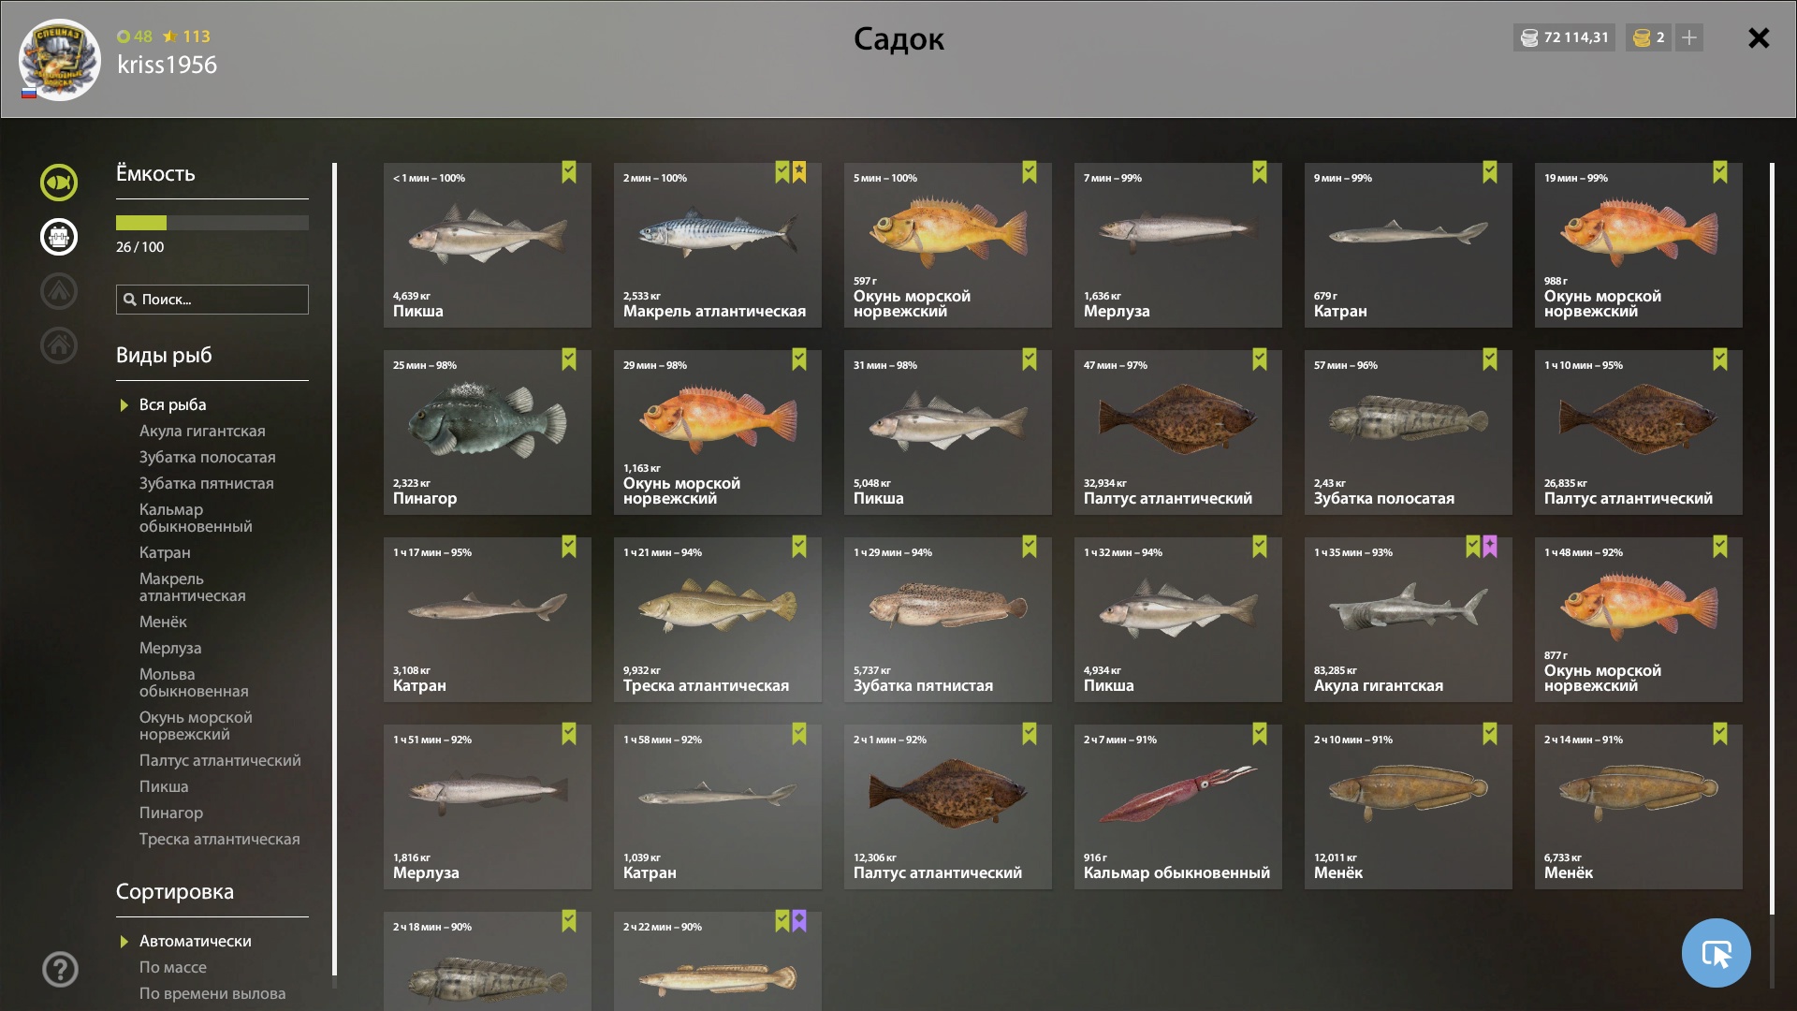
Task: Sort by По времени вылова
Action: [212, 993]
